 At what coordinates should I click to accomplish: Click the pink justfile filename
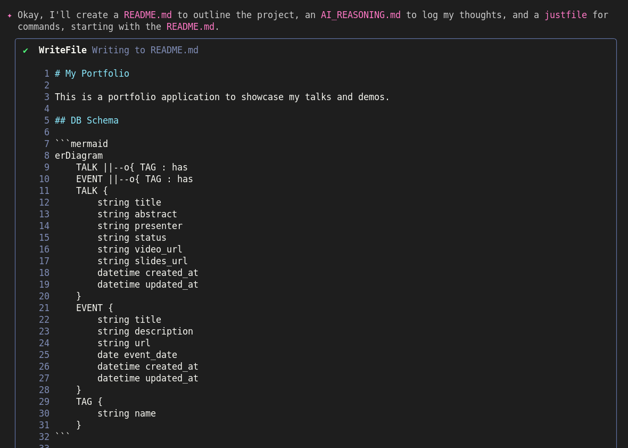[x=565, y=15]
